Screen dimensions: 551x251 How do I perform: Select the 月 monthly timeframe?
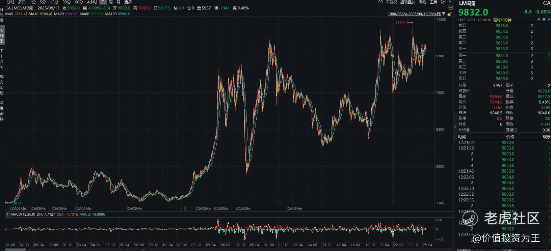tap(119, 2)
